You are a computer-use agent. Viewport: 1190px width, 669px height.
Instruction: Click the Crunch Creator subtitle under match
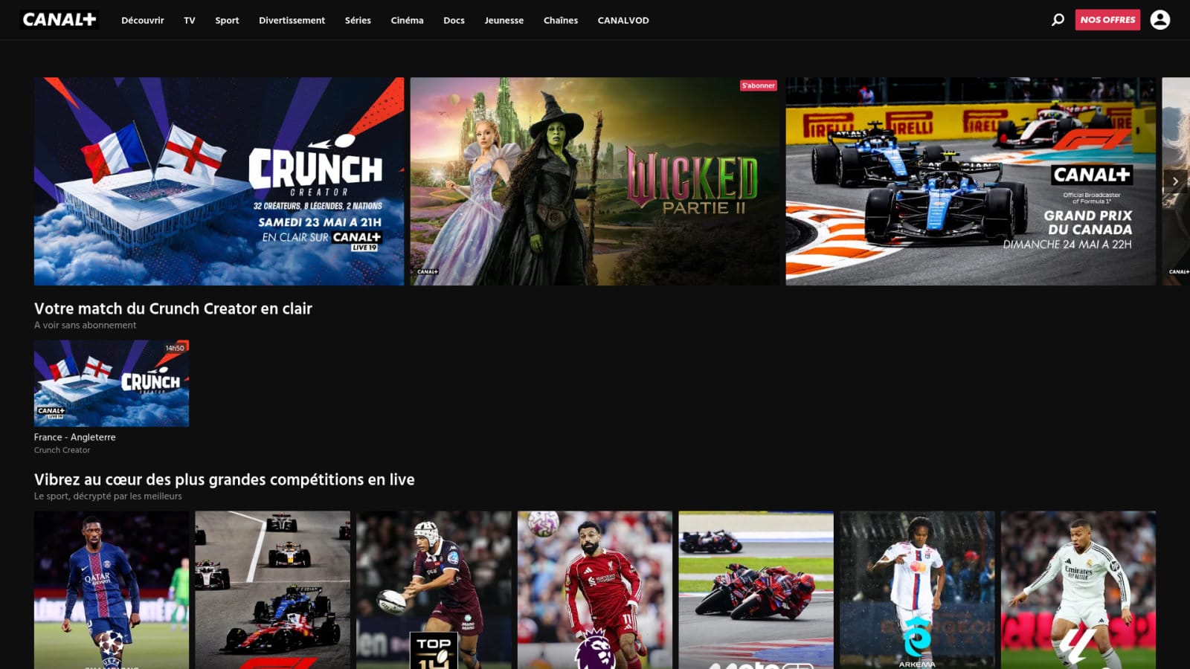coord(62,450)
